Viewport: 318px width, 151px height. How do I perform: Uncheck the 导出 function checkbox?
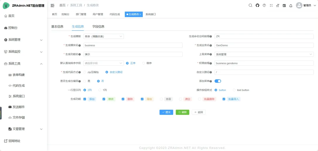point(142,99)
